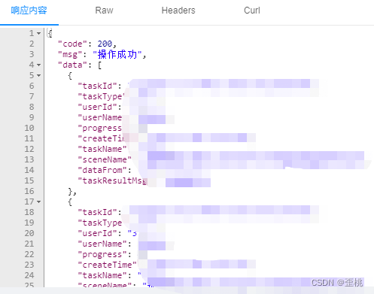Click "taskName" key on line 12
374x294 pixels.
102,149
